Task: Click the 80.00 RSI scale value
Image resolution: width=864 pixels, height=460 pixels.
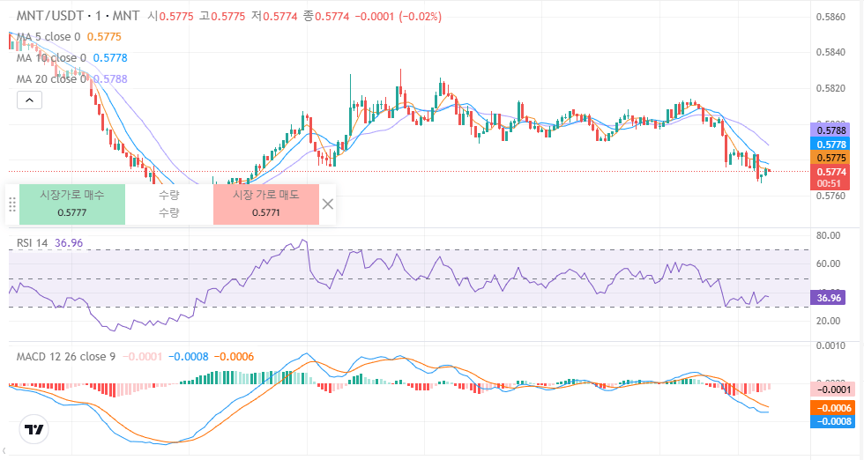Action: coord(828,235)
